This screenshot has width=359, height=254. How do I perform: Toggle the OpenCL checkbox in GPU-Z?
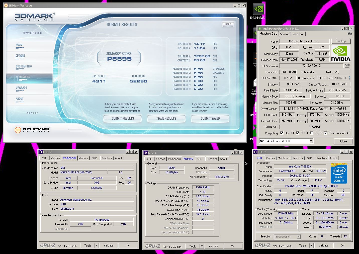(x=282, y=133)
